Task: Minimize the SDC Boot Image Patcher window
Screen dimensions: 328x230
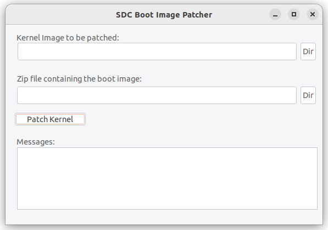Action: (275, 14)
